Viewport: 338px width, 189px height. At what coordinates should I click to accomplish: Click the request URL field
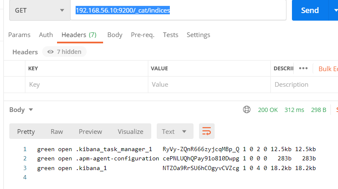click(x=178, y=10)
